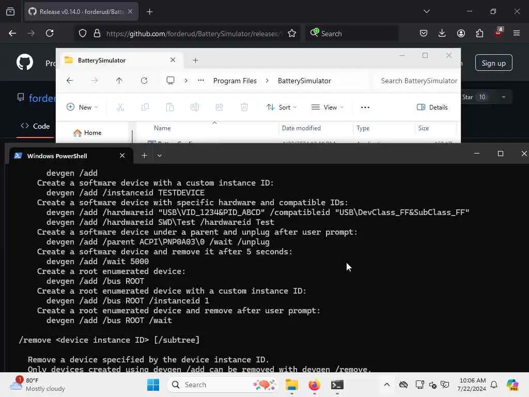Open Terminal from the taskbar

[337, 385]
